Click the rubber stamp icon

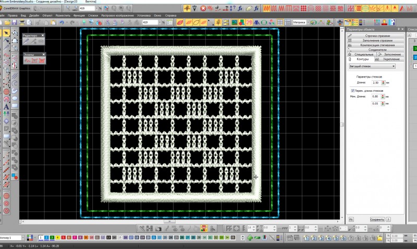(384, 22)
